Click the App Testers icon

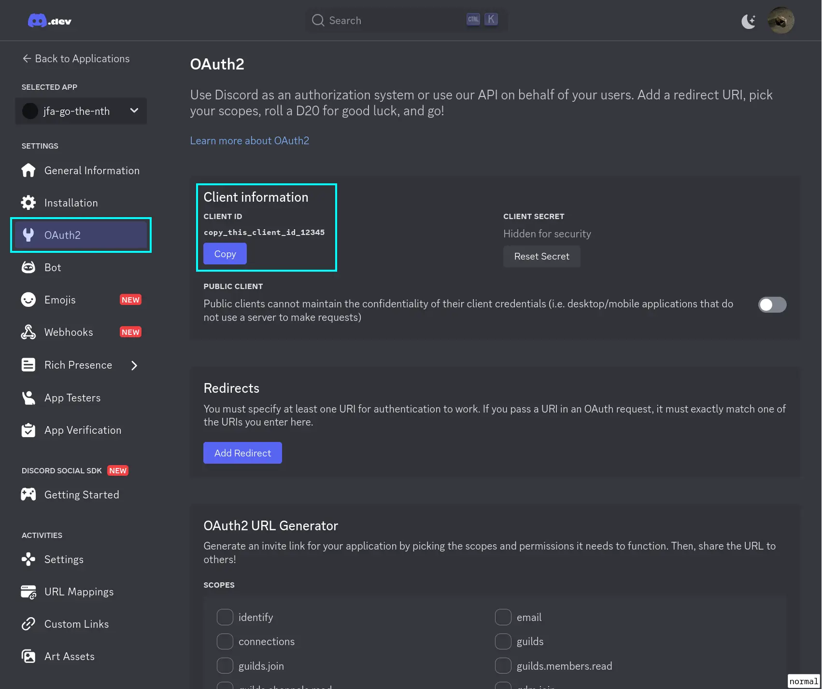coord(28,398)
